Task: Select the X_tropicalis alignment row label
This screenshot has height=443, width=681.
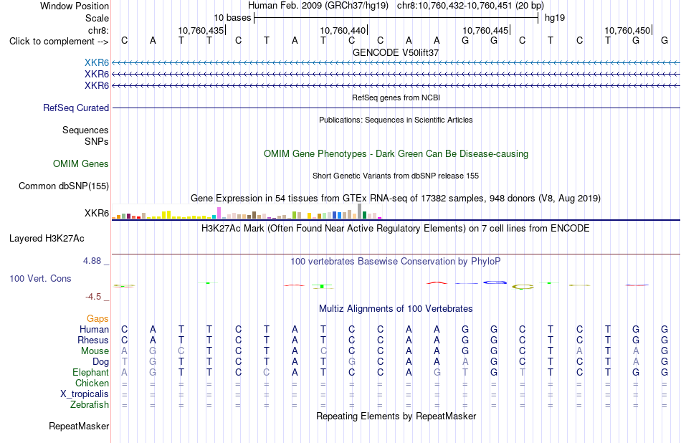Action: point(85,394)
